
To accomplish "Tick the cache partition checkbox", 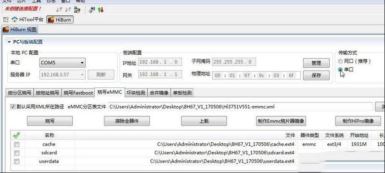I will (x=16, y=144).
